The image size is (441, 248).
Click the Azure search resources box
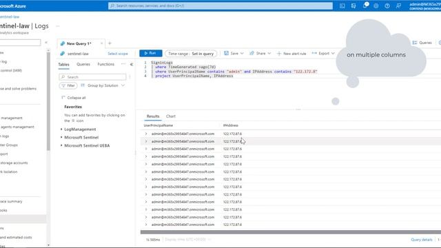point(220,6)
